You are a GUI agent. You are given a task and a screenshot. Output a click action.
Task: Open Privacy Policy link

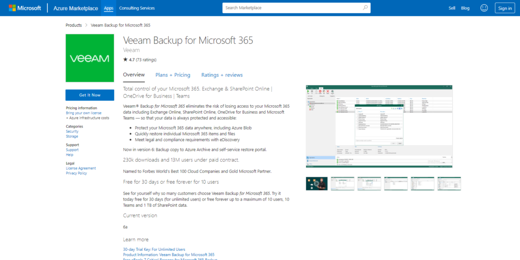[x=76, y=173]
